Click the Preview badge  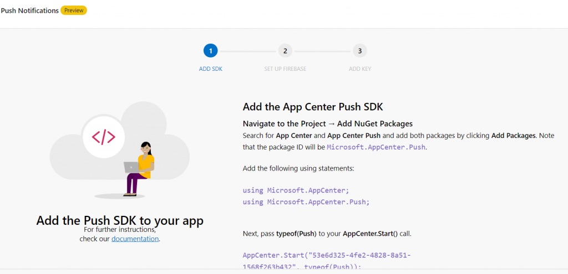pyautogui.click(x=74, y=11)
